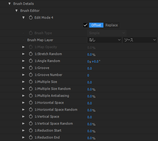Uncheck the Edit Mode 4 checkbox
The image size is (158, 141).
[86, 25]
